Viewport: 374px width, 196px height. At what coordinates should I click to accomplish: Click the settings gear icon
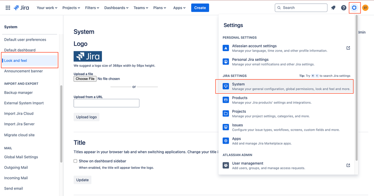pos(354,7)
